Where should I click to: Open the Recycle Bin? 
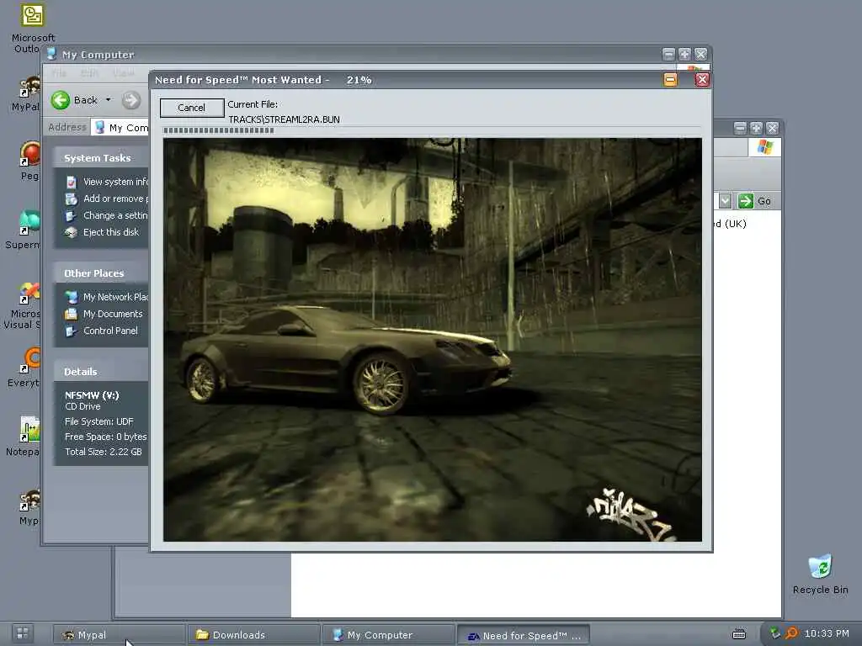pyautogui.click(x=820, y=574)
